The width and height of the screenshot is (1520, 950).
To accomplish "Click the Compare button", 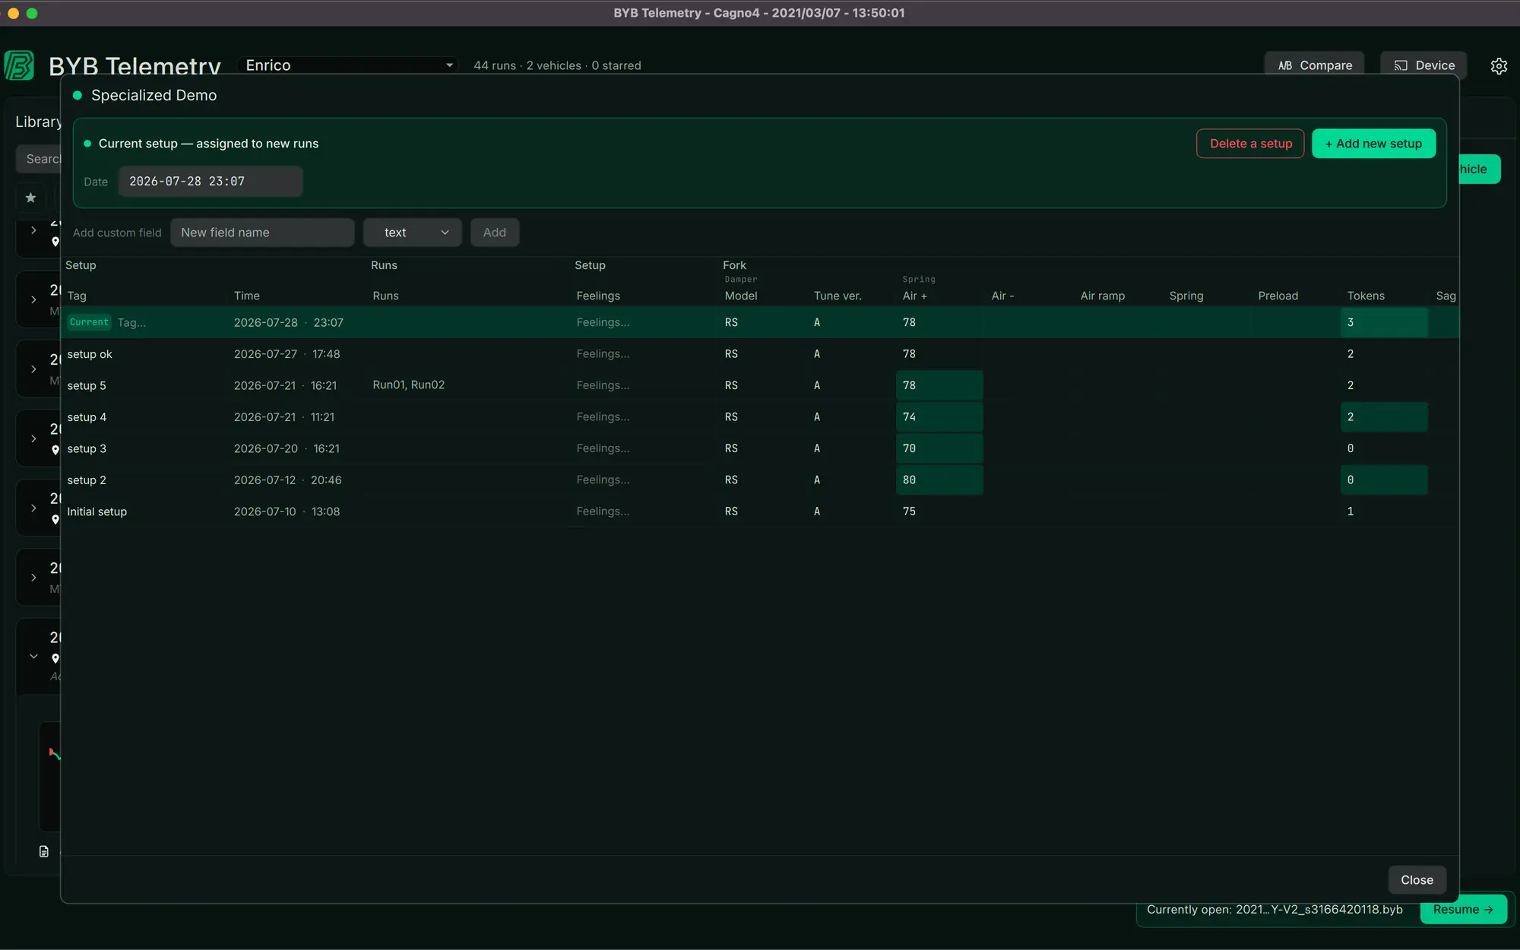I will click(1315, 65).
